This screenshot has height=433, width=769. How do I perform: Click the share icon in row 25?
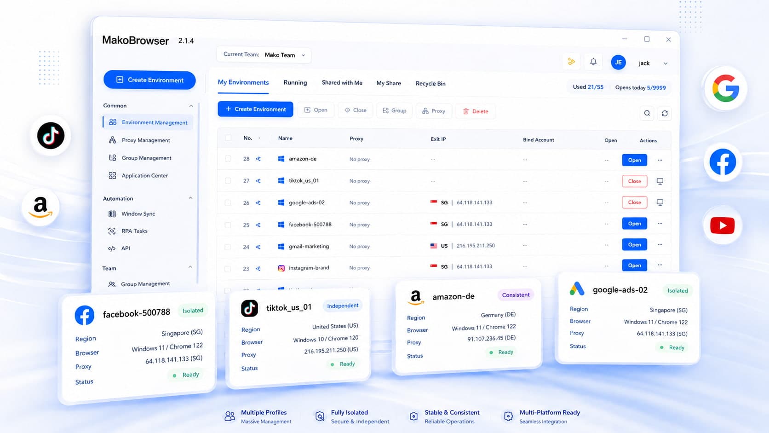tap(258, 225)
